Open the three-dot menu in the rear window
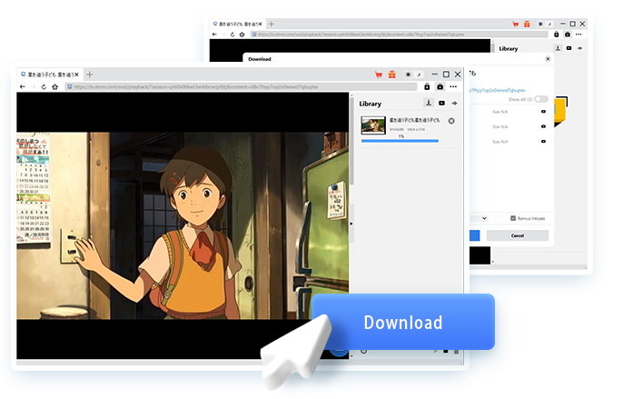 pos(578,35)
